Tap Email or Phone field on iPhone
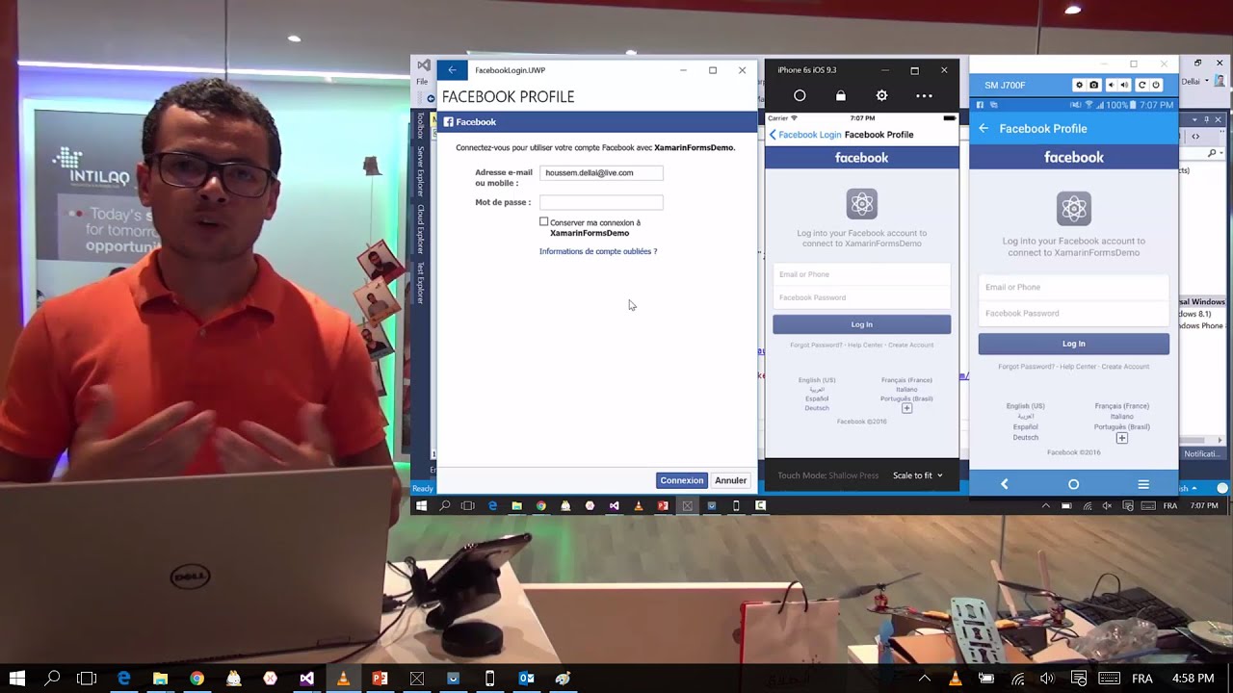This screenshot has height=693, width=1233. click(861, 274)
